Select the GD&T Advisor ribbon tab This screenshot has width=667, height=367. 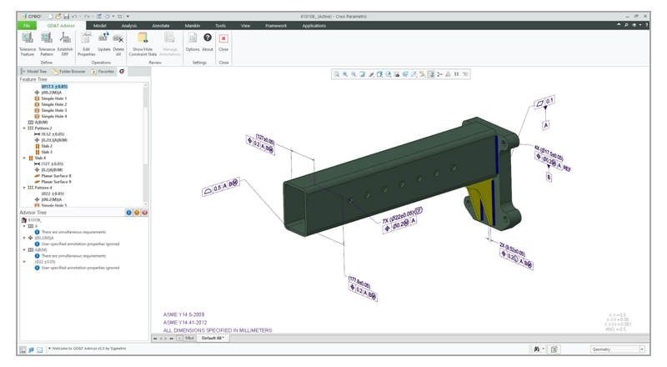(x=61, y=26)
